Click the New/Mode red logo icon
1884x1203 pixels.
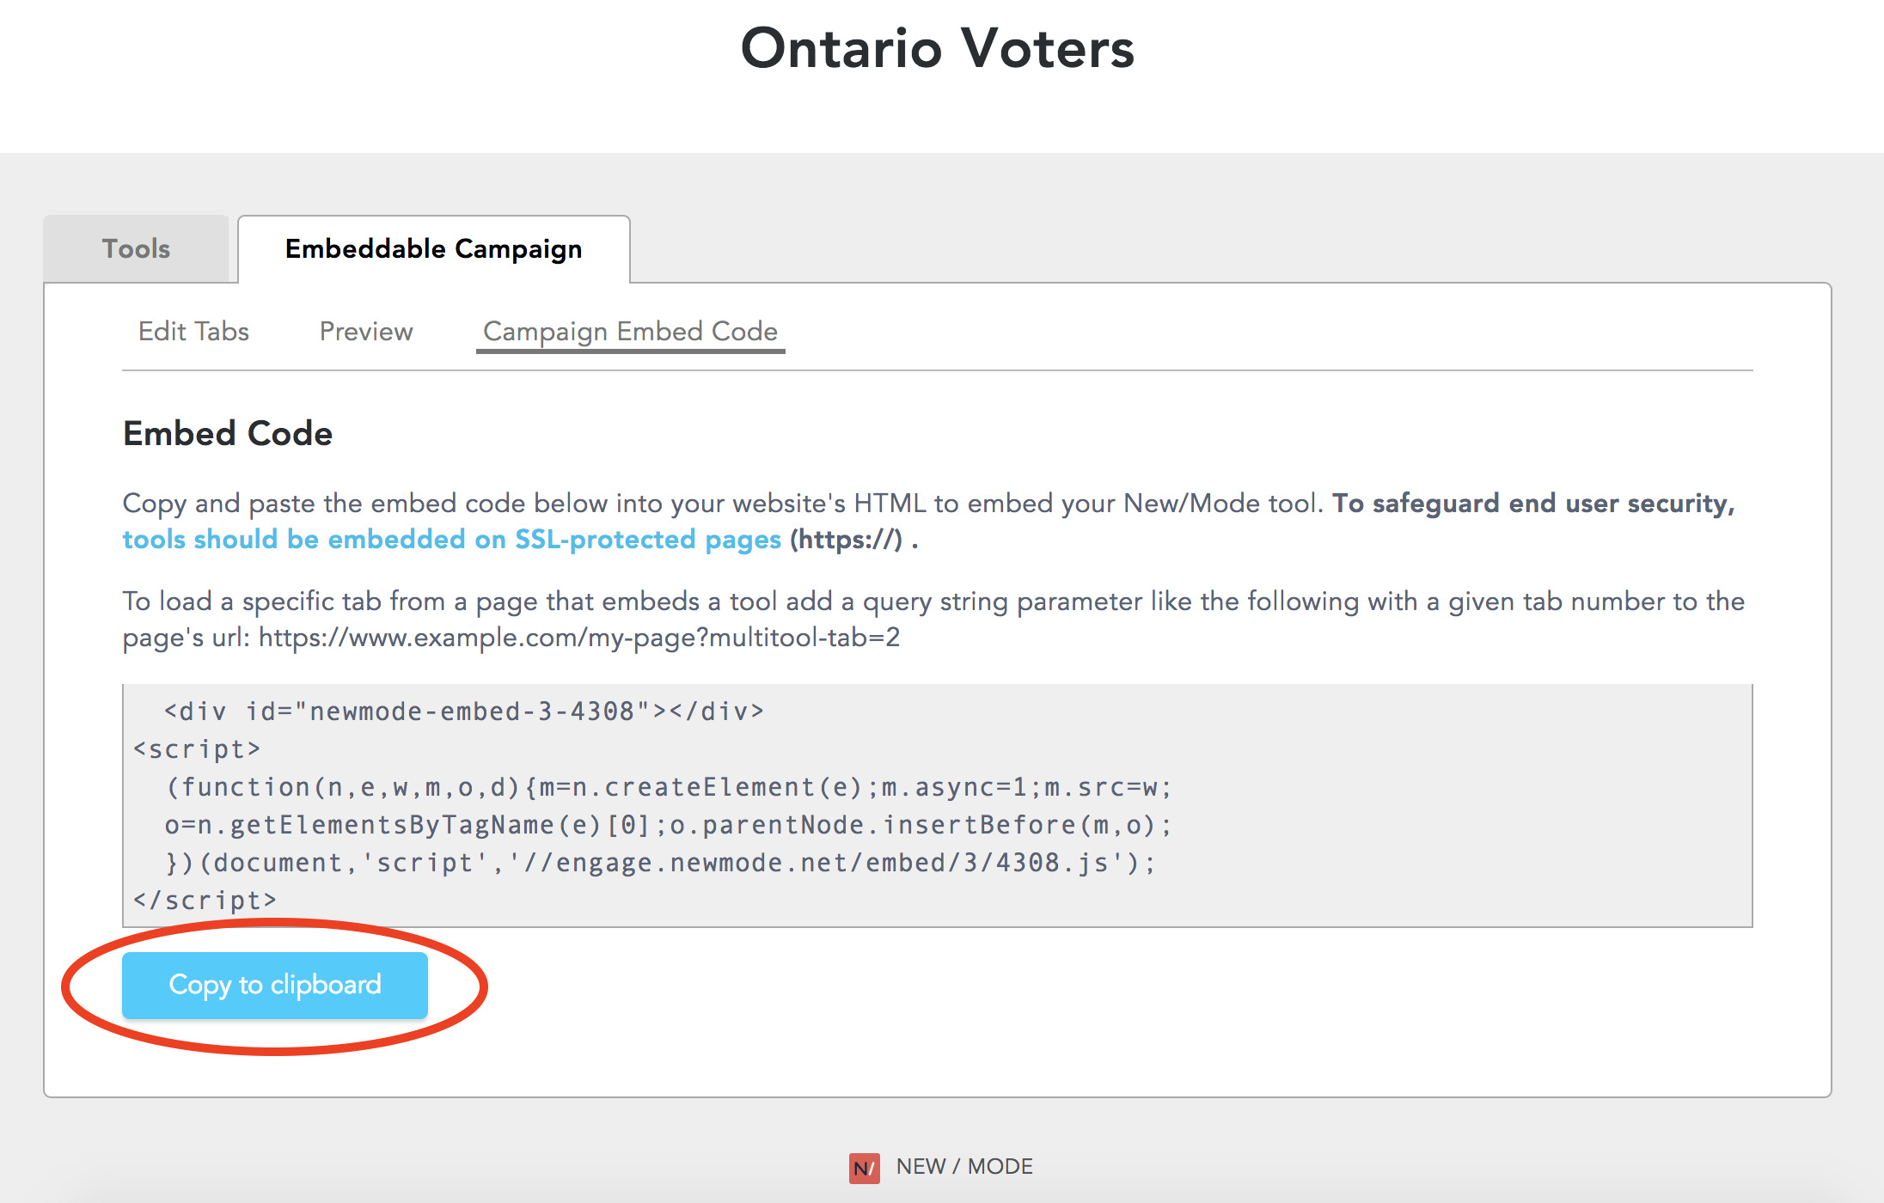[x=864, y=1167]
